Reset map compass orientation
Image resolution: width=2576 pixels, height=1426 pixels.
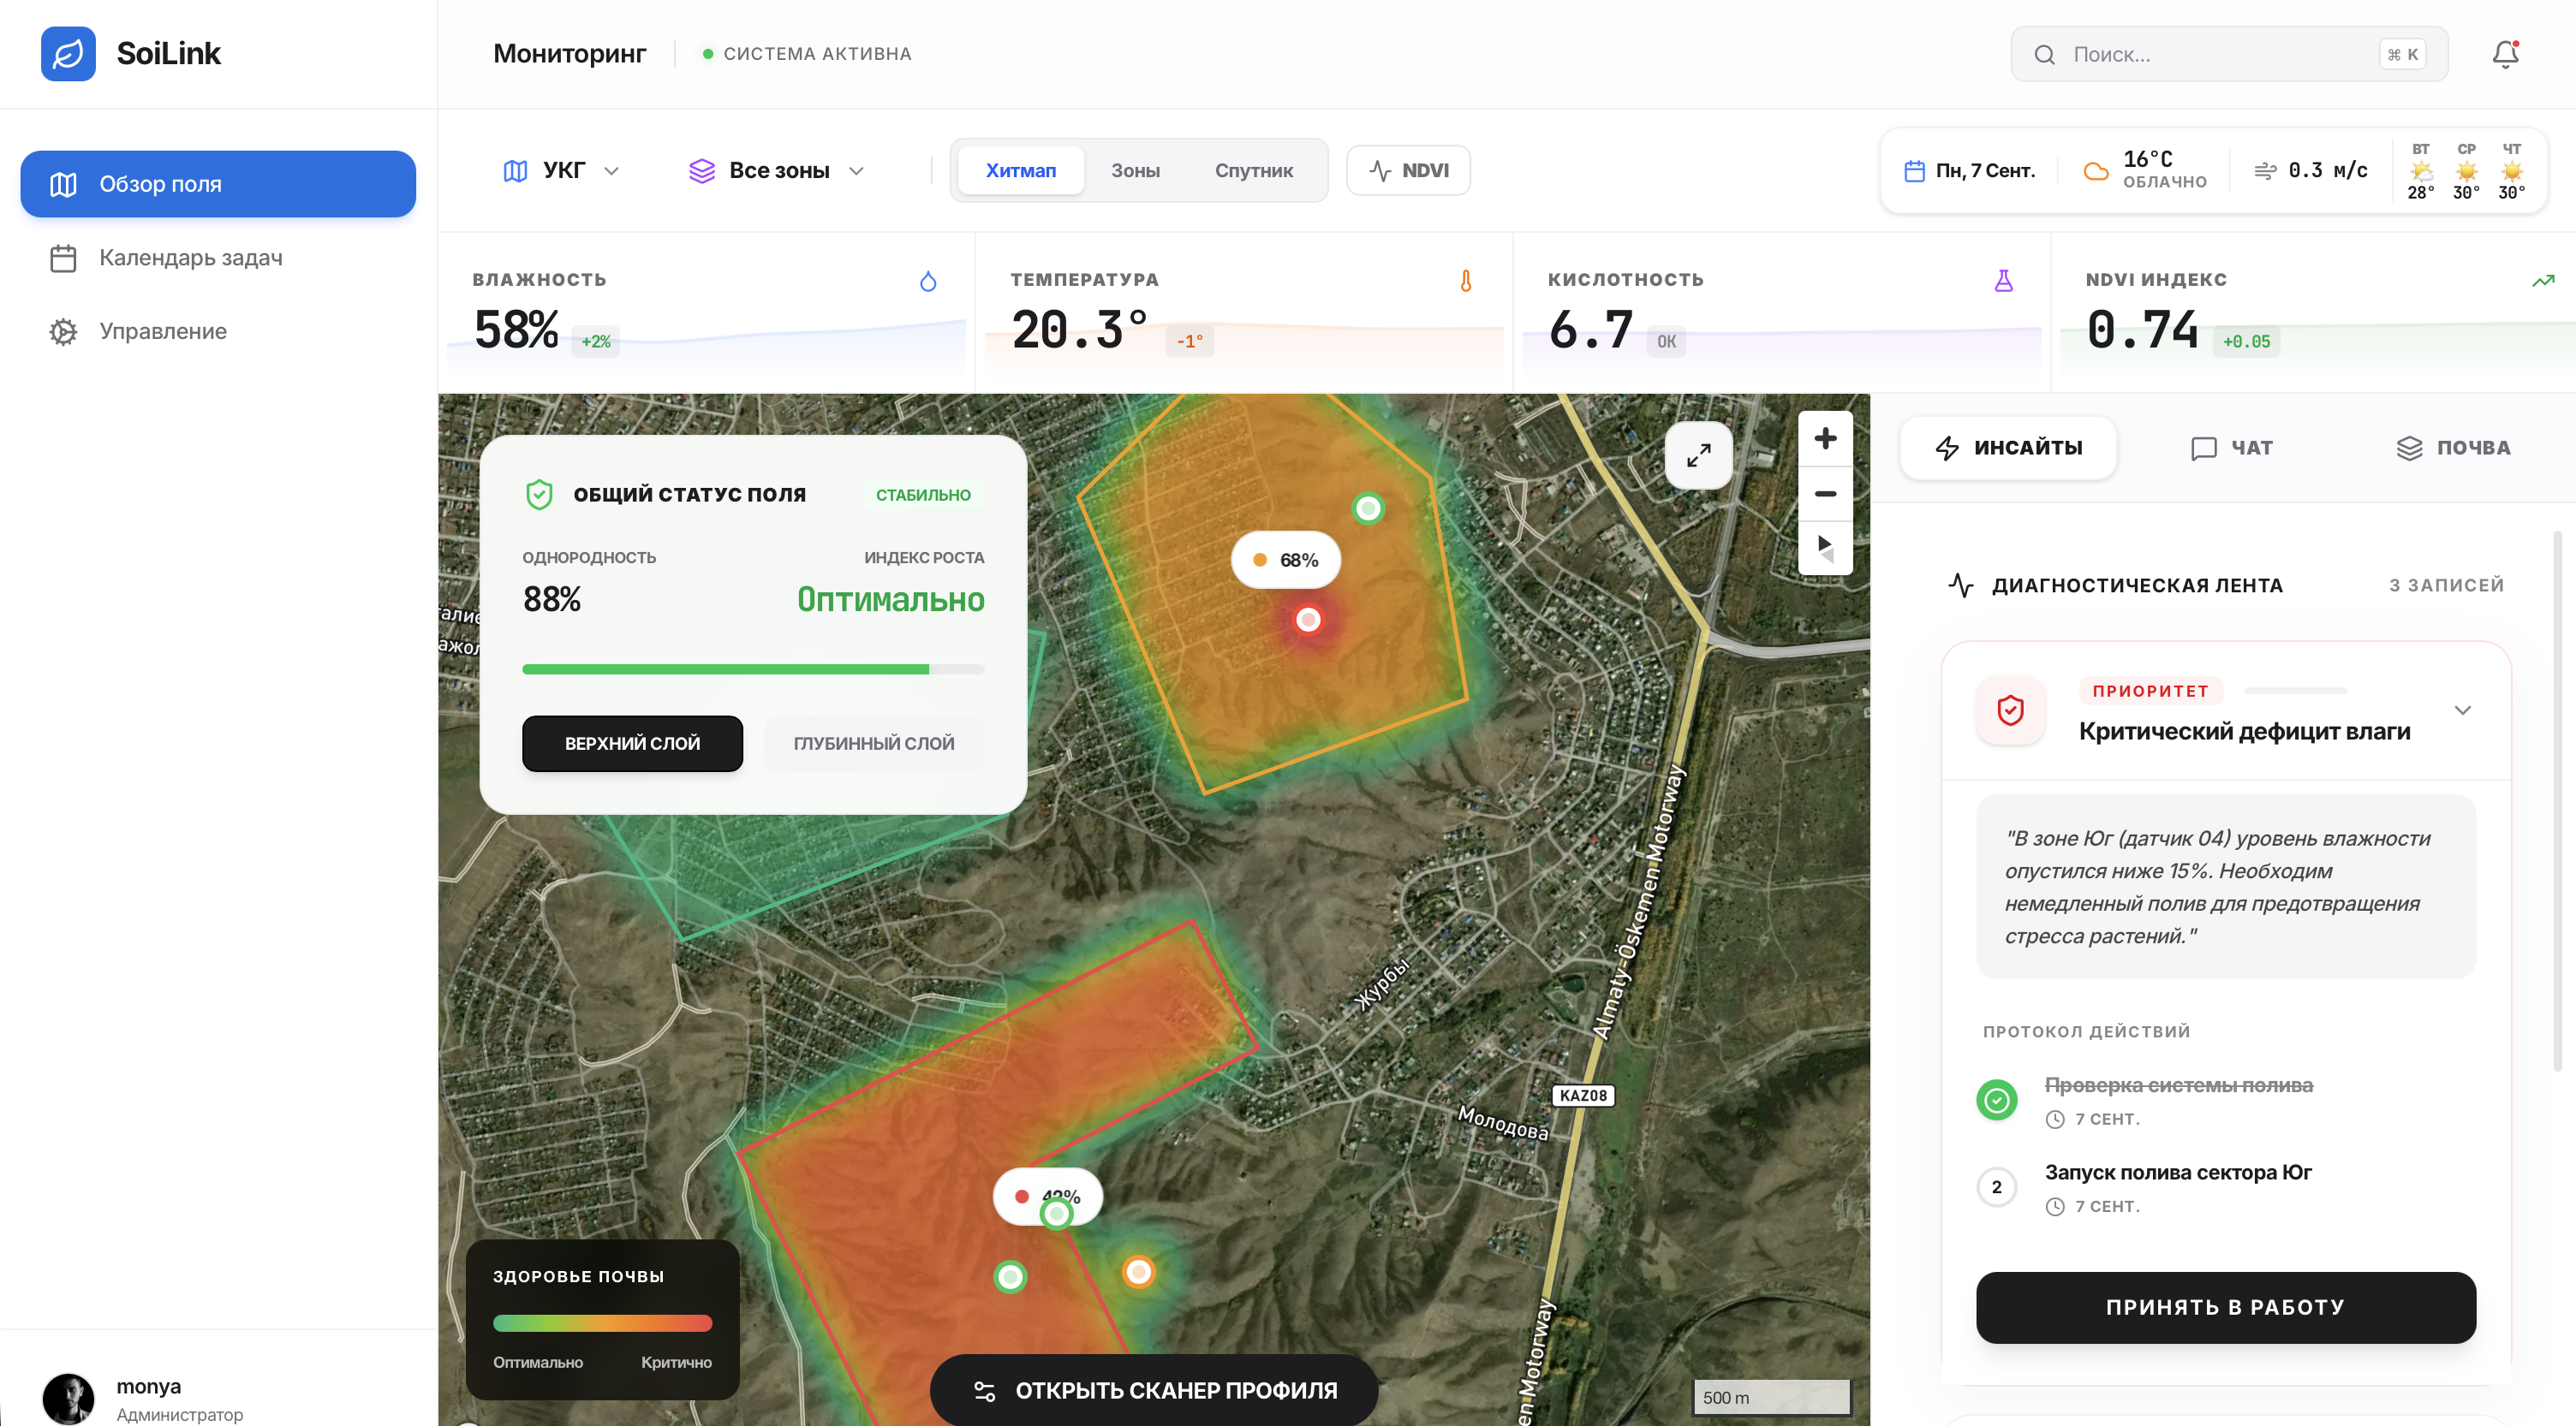pyautogui.click(x=1825, y=548)
